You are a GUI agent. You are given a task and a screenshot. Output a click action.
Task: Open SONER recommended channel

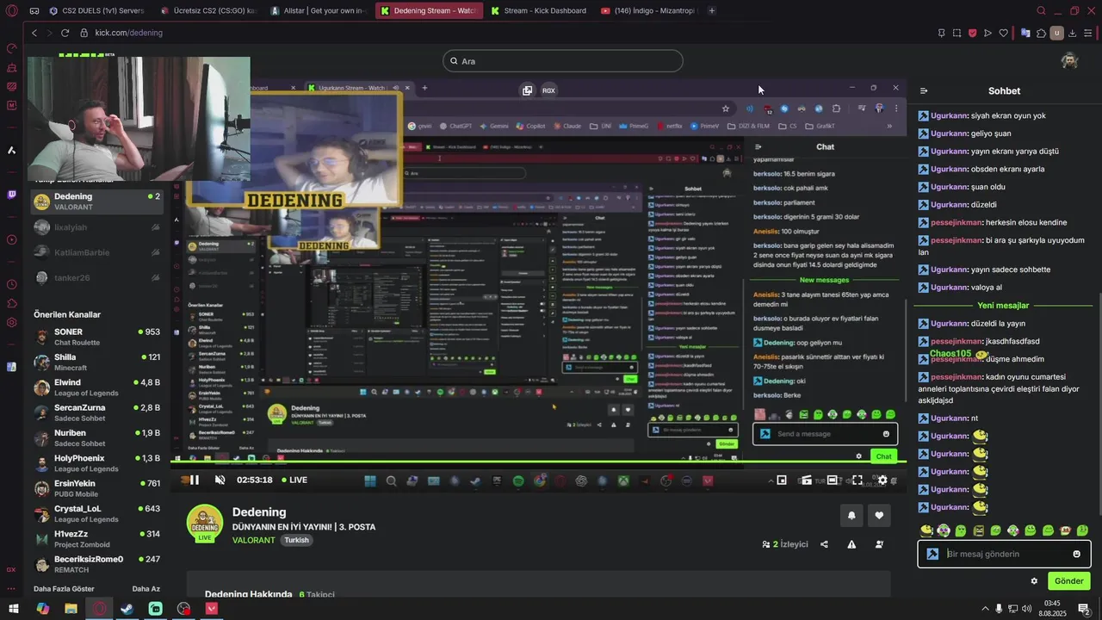tap(96, 337)
